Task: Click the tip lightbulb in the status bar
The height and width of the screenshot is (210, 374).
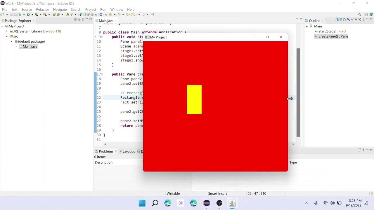Action: coord(372,193)
